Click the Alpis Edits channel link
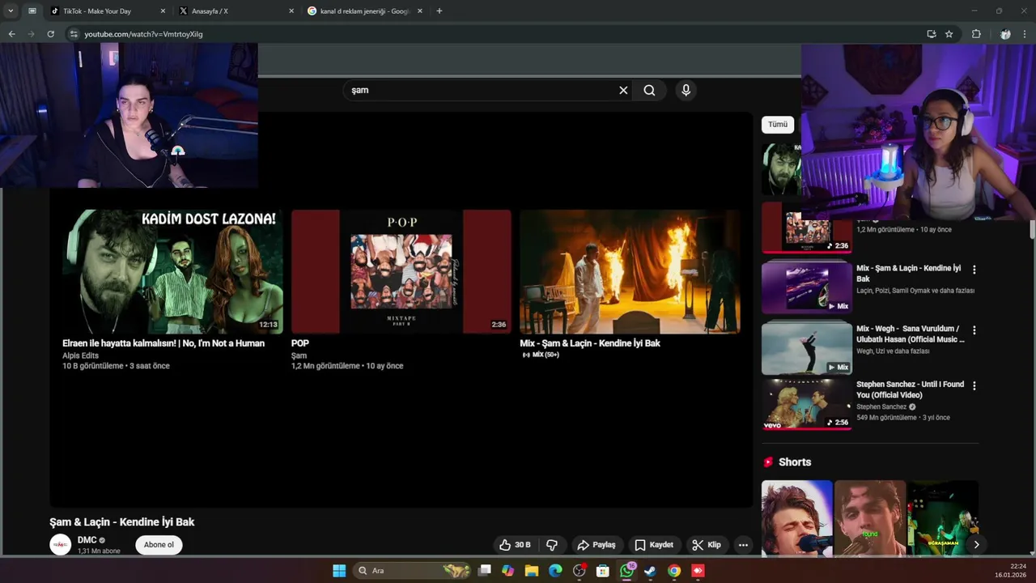 [x=80, y=355]
